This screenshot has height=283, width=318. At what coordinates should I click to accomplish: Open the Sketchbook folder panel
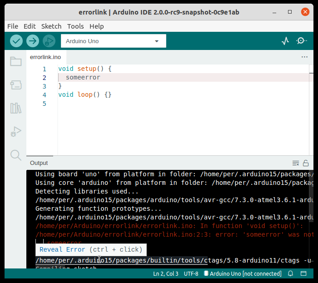[x=16, y=61]
